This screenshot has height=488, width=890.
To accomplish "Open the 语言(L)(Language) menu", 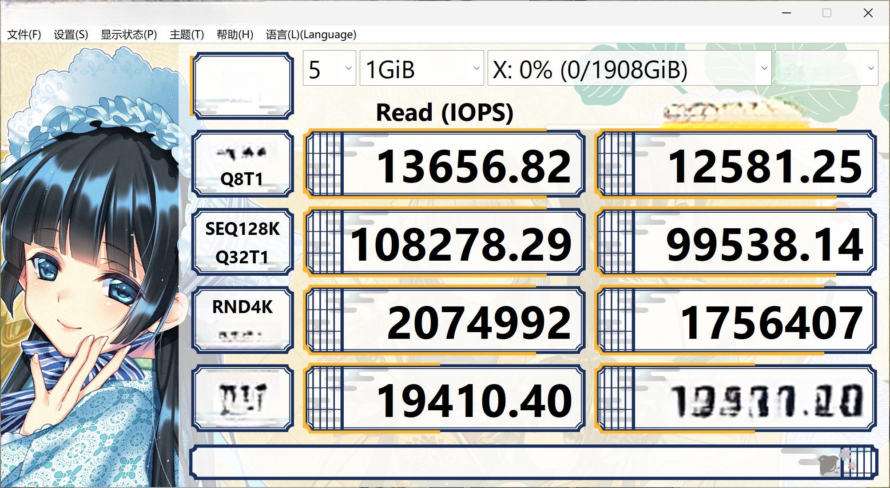I will click(x=311, y=35).
